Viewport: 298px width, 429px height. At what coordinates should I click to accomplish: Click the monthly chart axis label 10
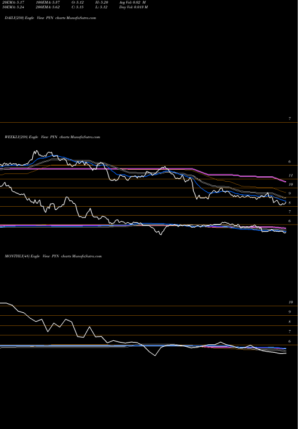(291, 302)
